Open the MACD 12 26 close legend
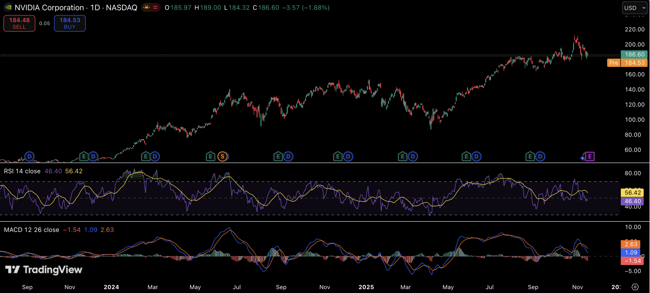The height and width of the screenshot is (293, 650). 31,230
